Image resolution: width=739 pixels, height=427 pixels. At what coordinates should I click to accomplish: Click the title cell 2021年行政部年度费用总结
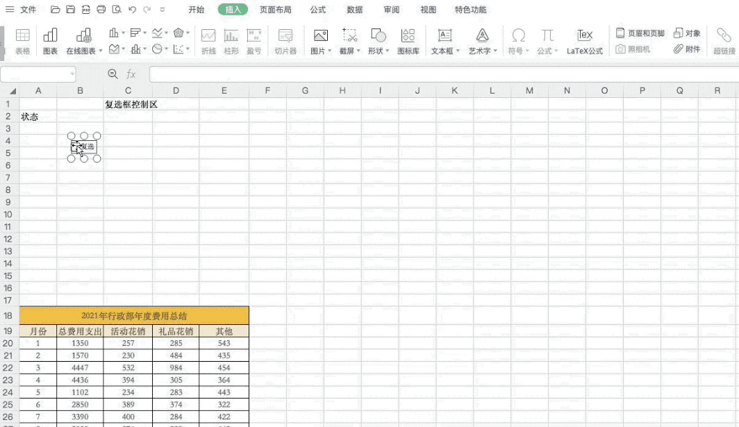(134, 316)
